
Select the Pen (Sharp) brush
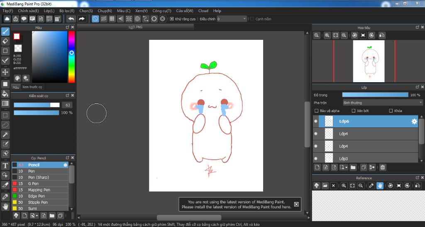click(x=40, y=178)
